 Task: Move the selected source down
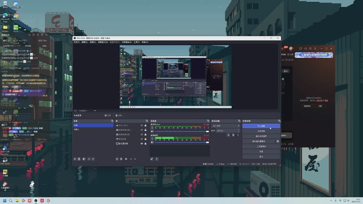pos(135,159)
